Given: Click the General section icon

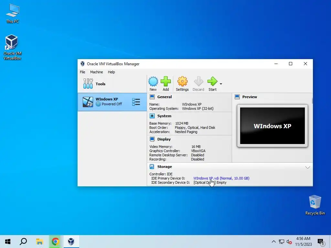Looking at the screenshot, I should click(x=152, y=97).
